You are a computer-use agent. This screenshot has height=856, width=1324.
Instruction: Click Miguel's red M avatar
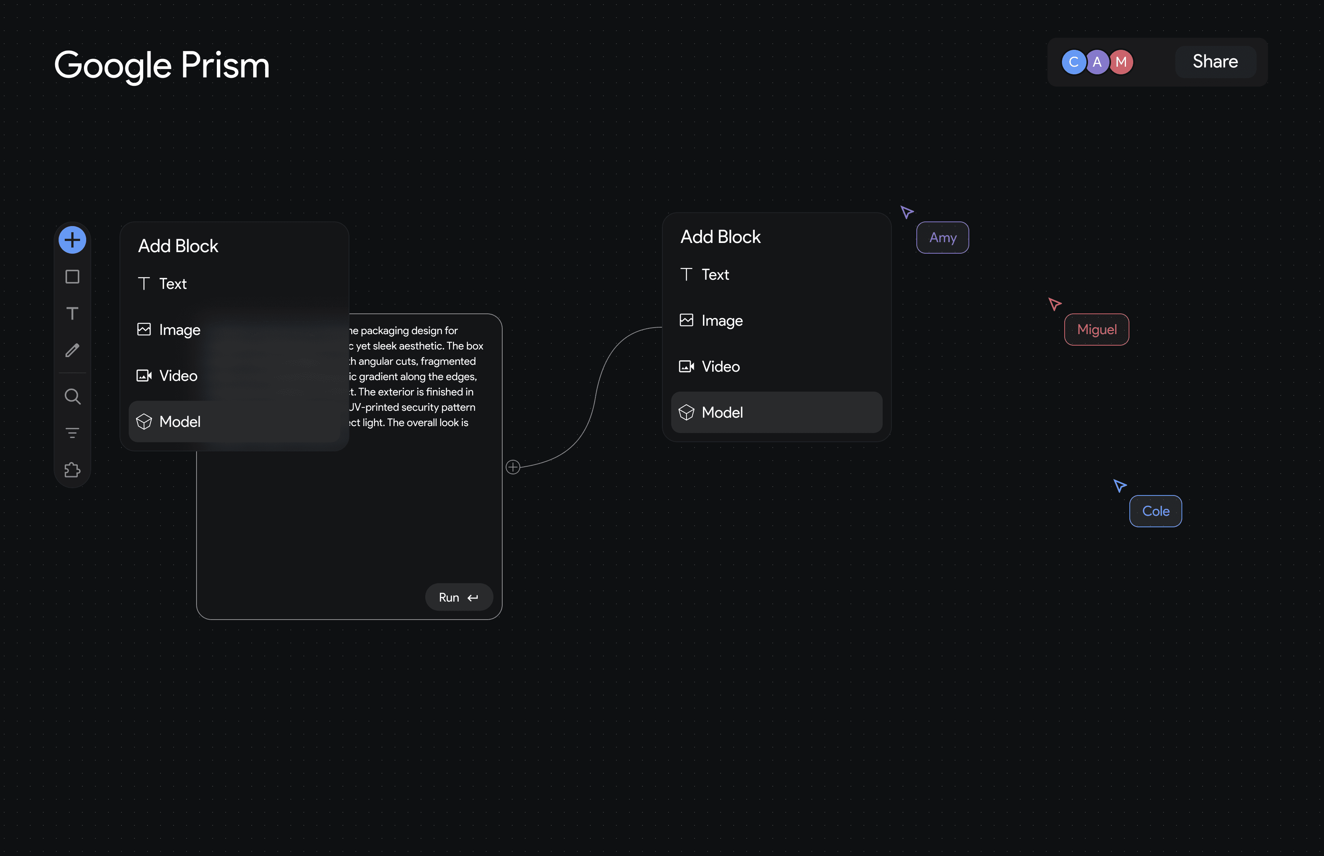pyautogui.click(x=1121, y=62)
